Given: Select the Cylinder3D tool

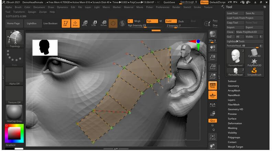Looking at the screenshot, I should coord(254,53).
